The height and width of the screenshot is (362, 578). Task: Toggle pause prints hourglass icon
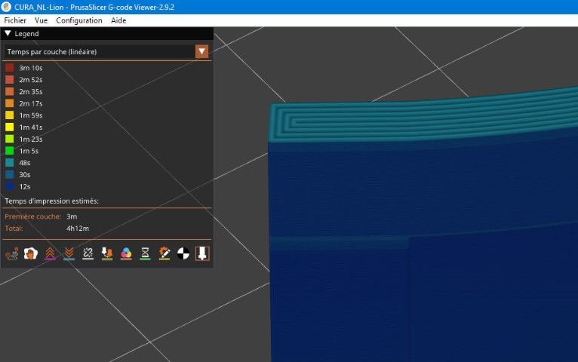click(x=145, y=253)
